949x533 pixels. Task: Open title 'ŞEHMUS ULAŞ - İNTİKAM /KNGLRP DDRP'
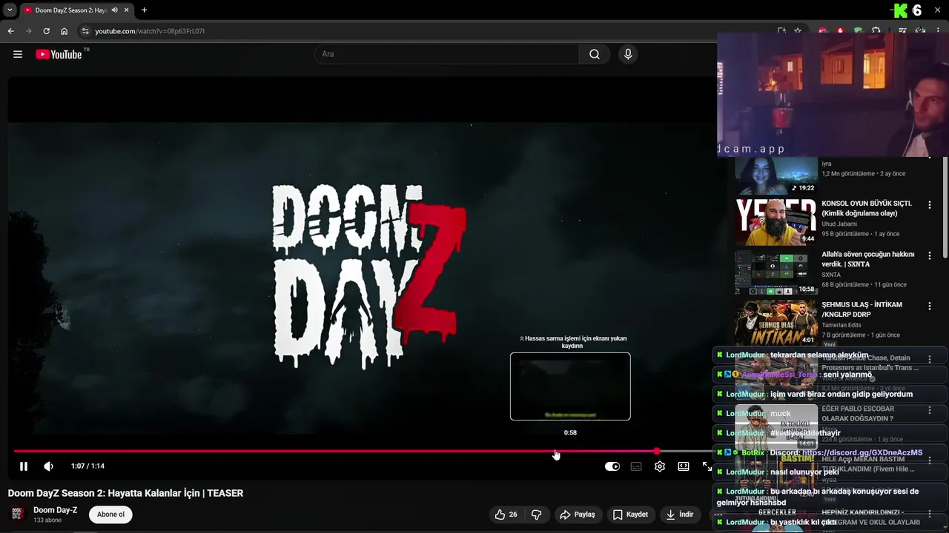[x=862, y=309]
